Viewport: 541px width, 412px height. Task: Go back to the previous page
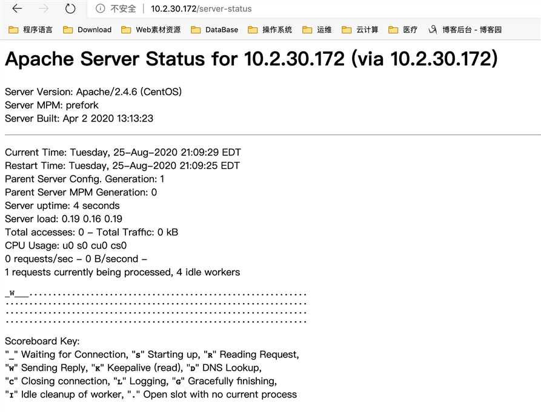tap(17, 8)
